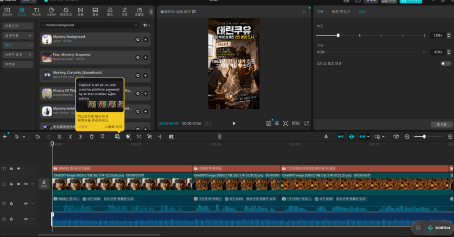The height and width of the screenshot is (237, 454).
Task: Play the preview video
Action: pyautogui.click(x=234, y=123)
